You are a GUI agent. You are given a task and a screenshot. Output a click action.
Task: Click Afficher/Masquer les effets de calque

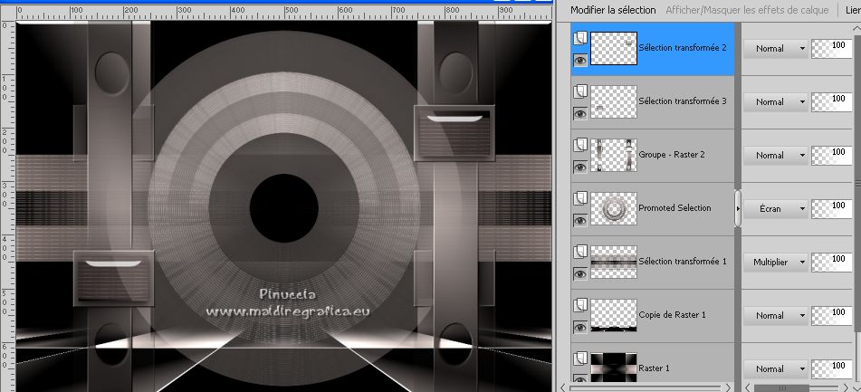pos(747,10)
